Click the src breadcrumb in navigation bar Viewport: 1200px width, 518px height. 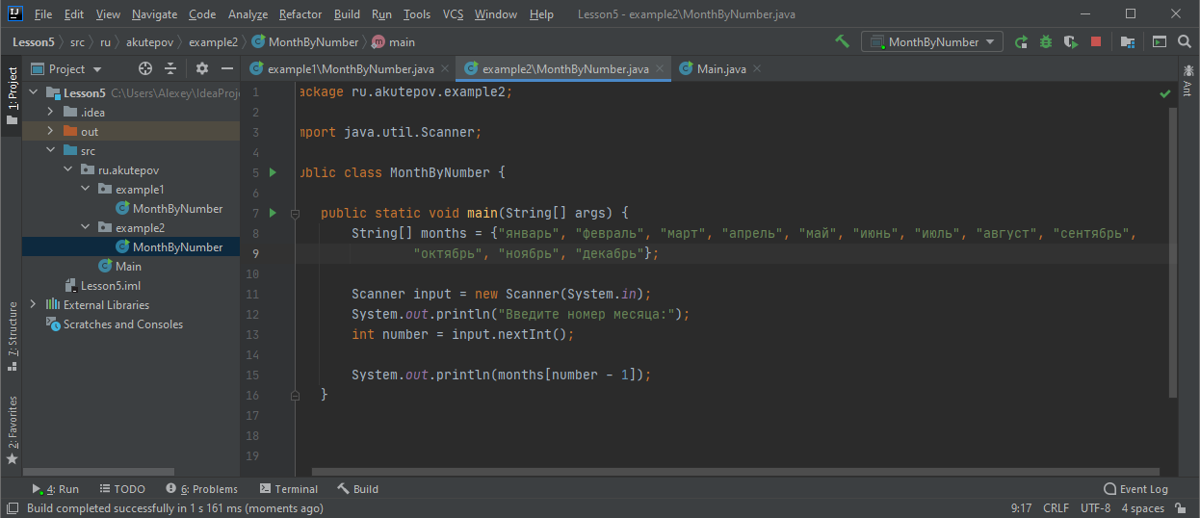pos(77,42)
